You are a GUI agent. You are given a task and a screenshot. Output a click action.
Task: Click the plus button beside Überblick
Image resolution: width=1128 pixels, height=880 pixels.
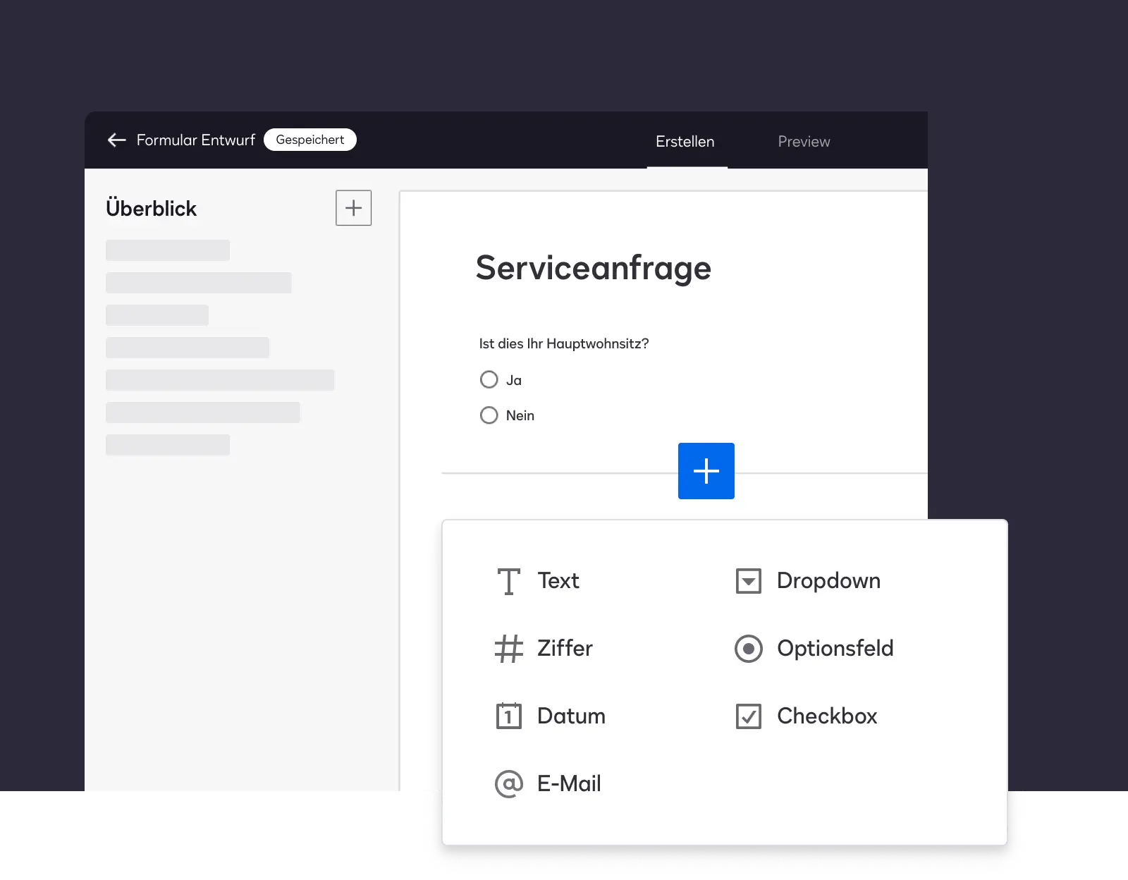coord(353,208)
